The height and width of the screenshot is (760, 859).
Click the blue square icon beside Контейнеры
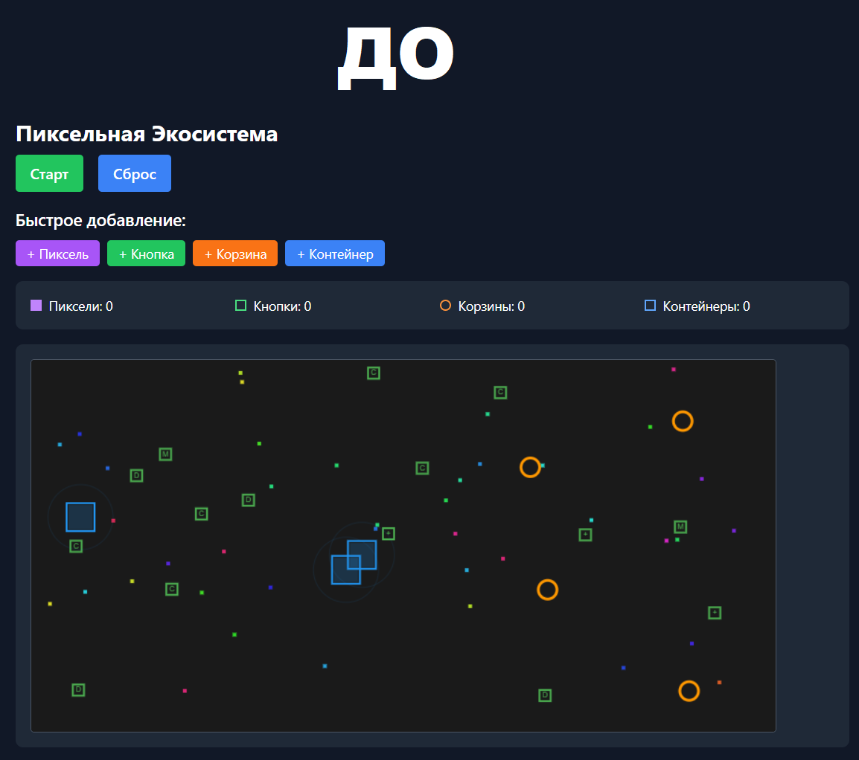[650, 306]
